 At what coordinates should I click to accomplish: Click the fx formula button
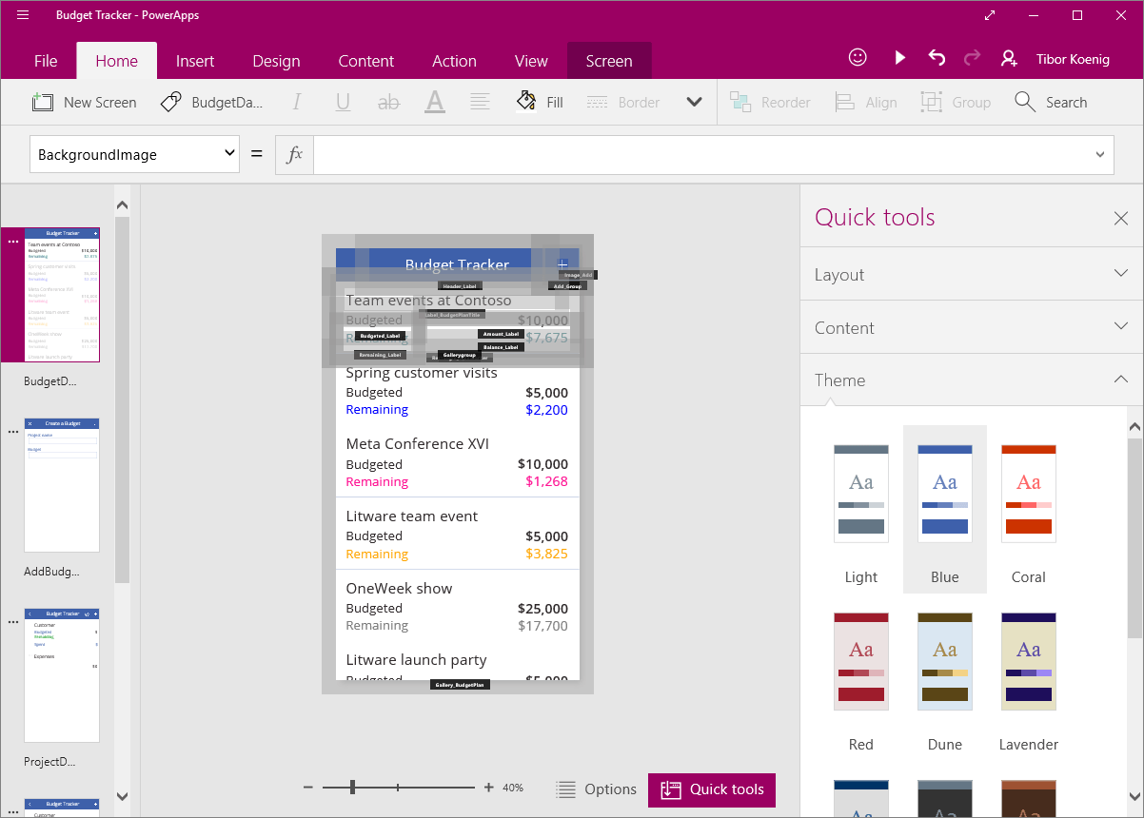pyautogui.click(x=295, y=154)
